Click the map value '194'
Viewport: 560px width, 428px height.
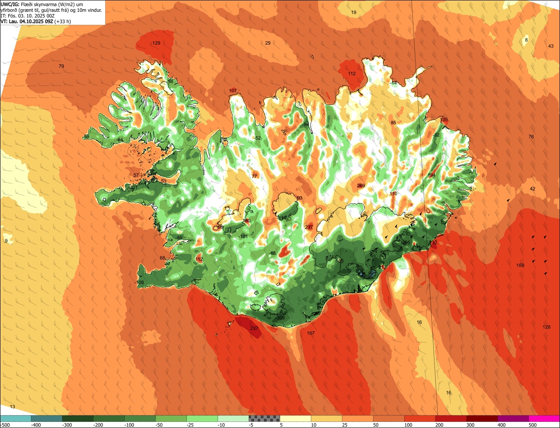click(x=431, y=175)
